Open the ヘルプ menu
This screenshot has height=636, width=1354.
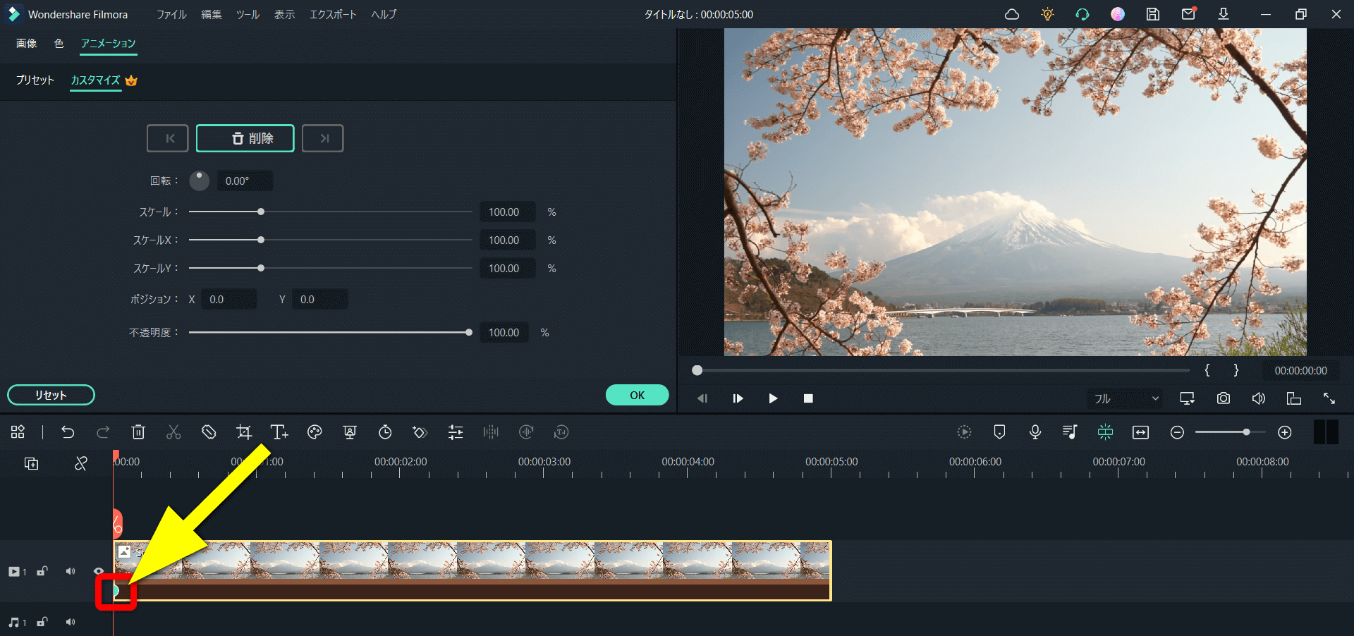coord(384,14)
